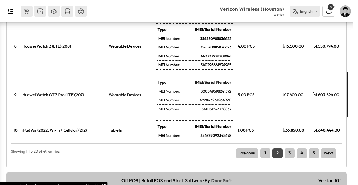Select IMEI number 356729092345678
Image resolution: width=358 pixels, height=185 pixels.
216,135
